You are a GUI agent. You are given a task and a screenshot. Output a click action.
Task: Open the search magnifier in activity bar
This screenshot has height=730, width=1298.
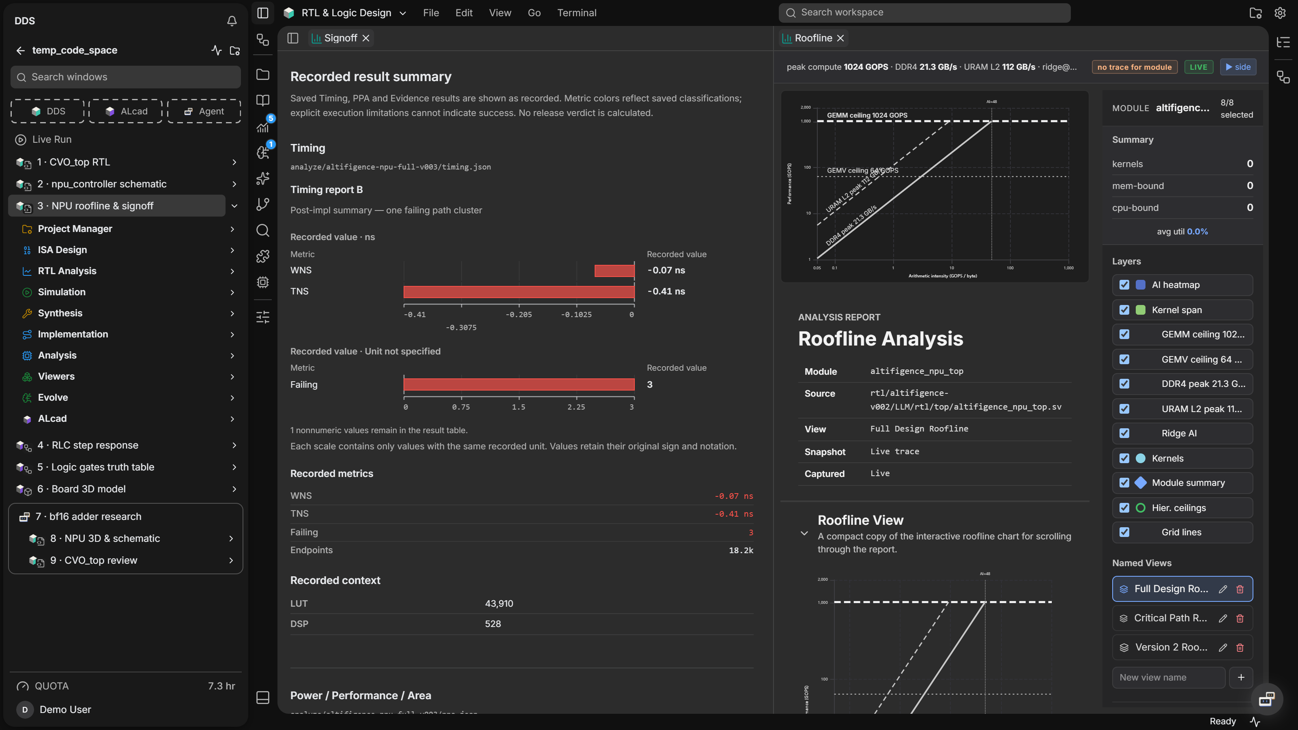click(x=262, y=230)
